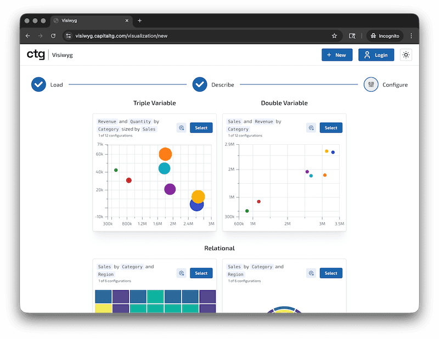Select the Triple Variable bubble chart

tap(201, 128)
